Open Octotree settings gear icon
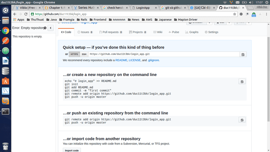 click(x=45, y=28)
